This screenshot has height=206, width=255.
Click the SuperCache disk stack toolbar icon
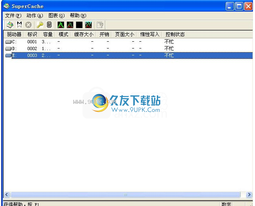10,25
